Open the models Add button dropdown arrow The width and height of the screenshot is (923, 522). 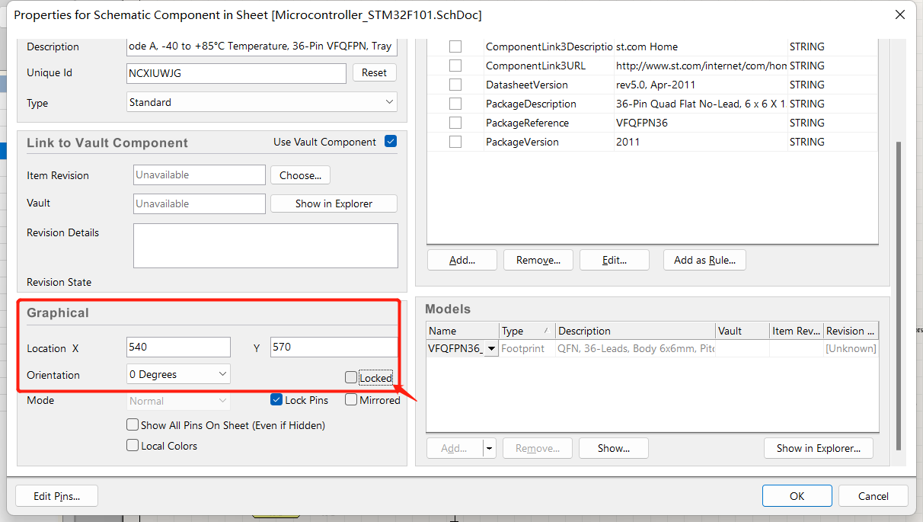coord(489,448)
